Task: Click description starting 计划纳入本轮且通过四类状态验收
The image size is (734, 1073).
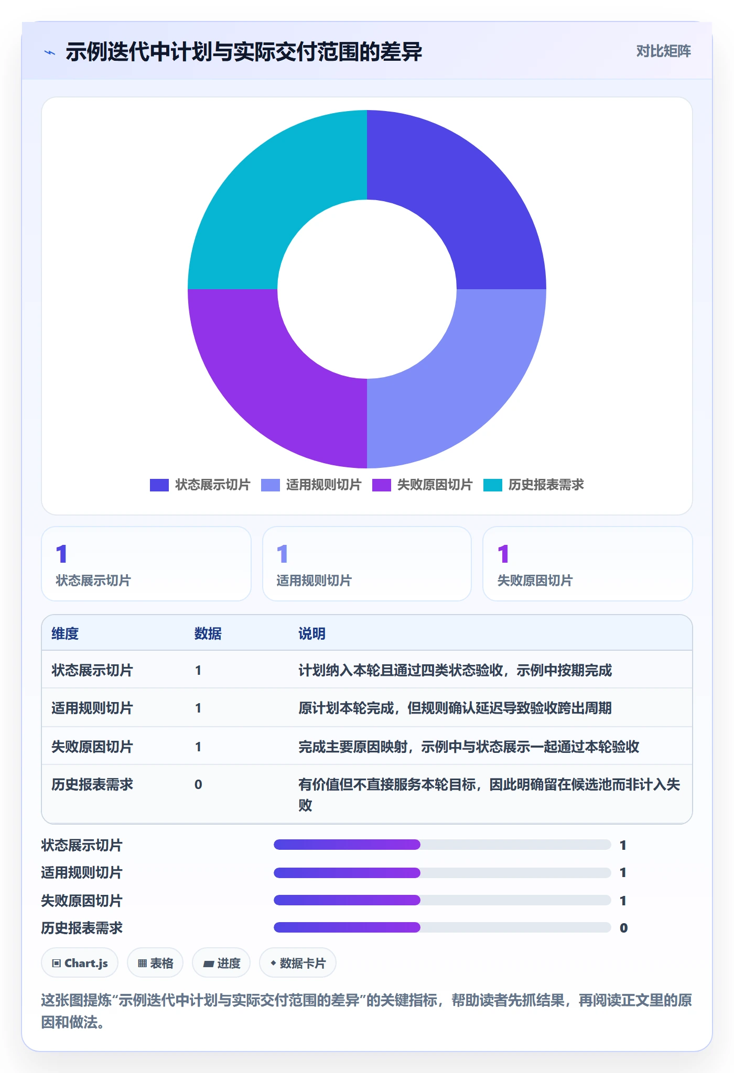Action: point(455,670)
